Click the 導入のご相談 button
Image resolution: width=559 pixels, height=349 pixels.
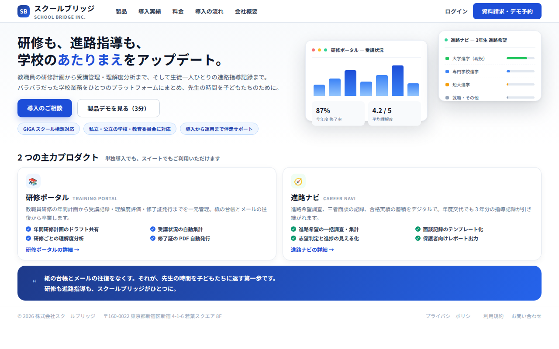coord(45,108)
